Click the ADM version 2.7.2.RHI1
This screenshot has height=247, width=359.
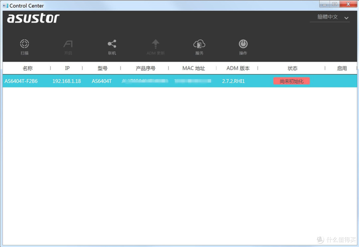pyautogui.click(x=233, y=81)
